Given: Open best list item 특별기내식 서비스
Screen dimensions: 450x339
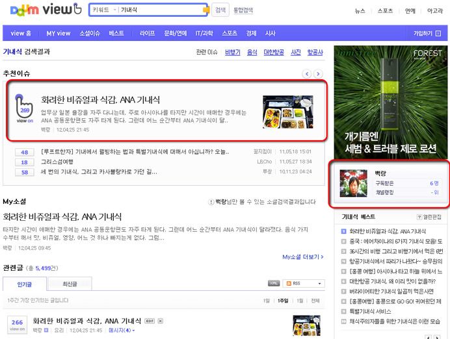Looking at the screenshot, I should pos(370,312).
